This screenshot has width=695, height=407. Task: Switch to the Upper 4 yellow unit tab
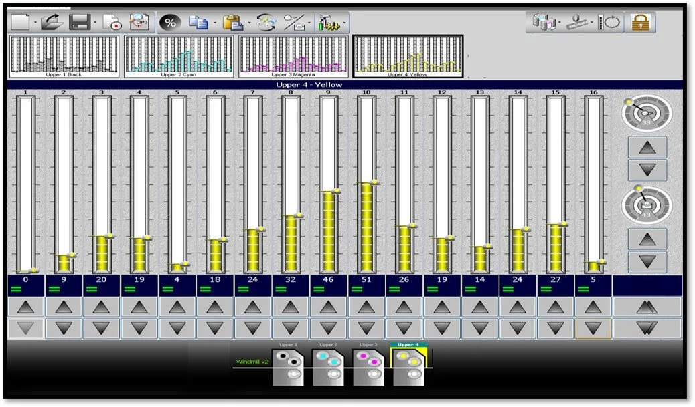pos(408,365)
